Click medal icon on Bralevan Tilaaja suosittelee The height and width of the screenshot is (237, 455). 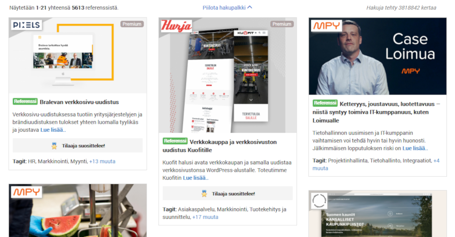point(54,146)
